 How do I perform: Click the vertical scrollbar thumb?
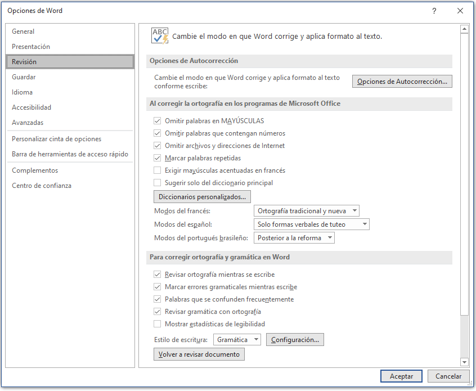(x=464, y=174)
